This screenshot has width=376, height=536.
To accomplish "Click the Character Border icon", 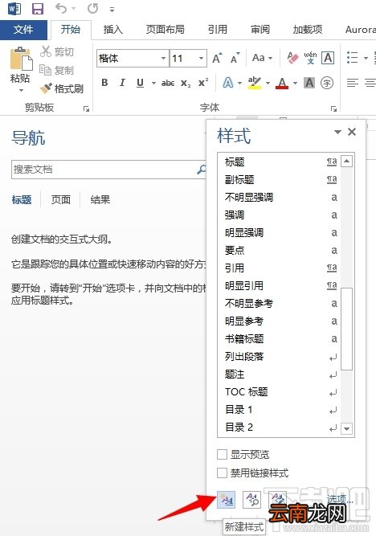I will click(328, 58).
